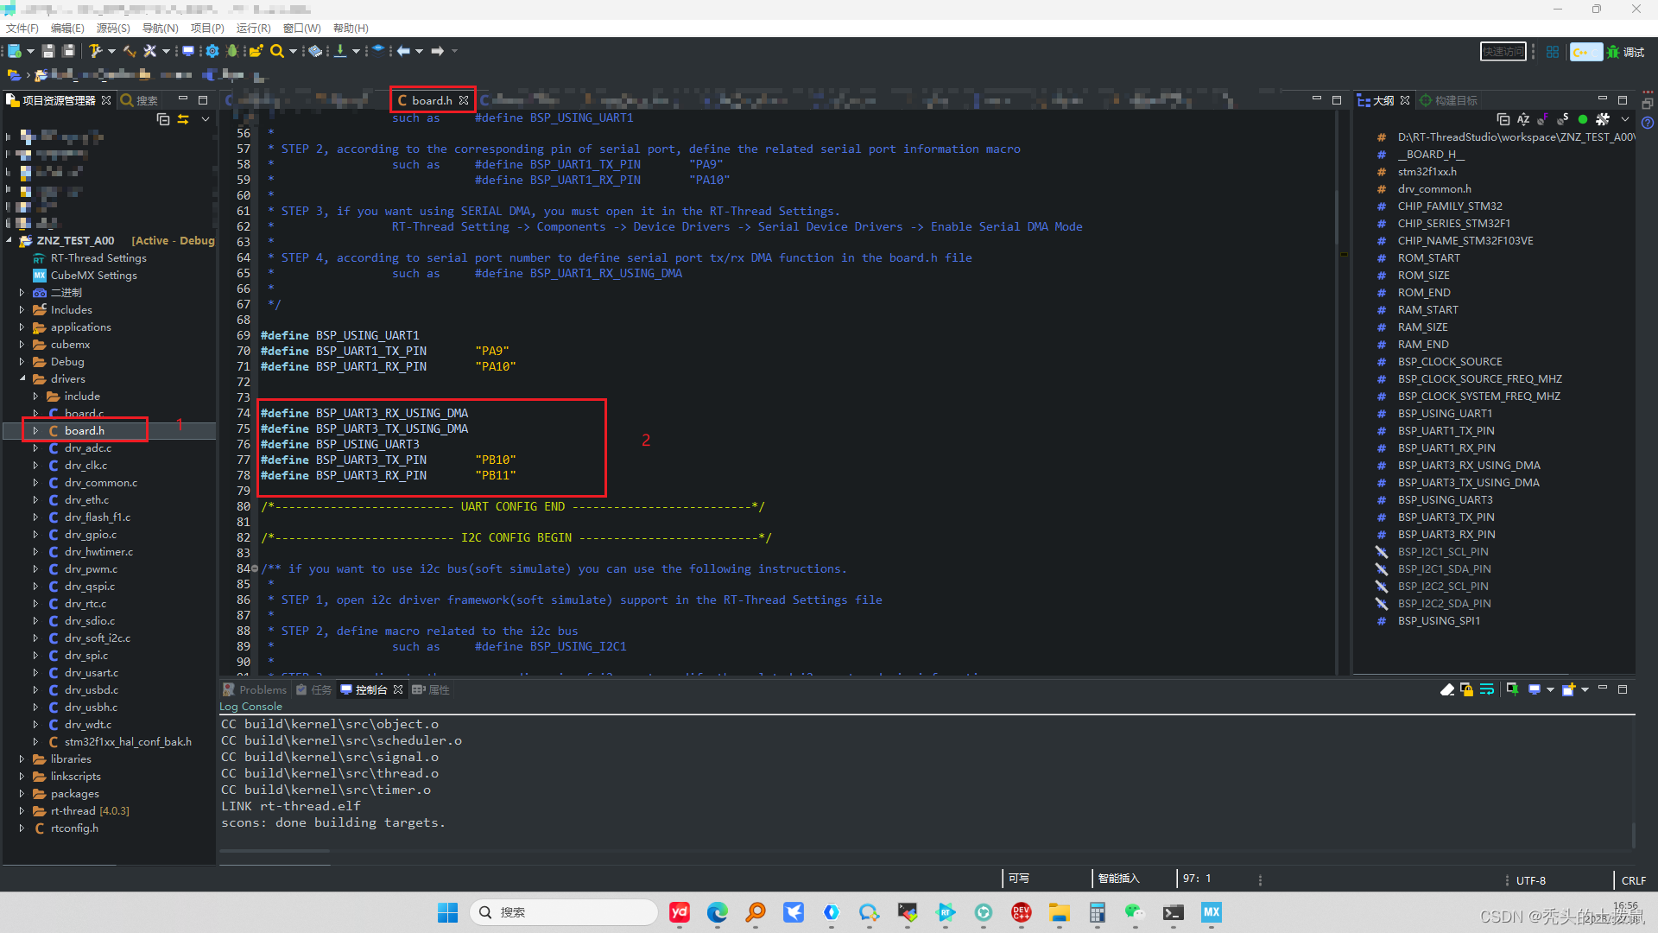Screen dimensions: 1658x933
Task: Click the blue gear settings toolbar icon
Action: 212,51
